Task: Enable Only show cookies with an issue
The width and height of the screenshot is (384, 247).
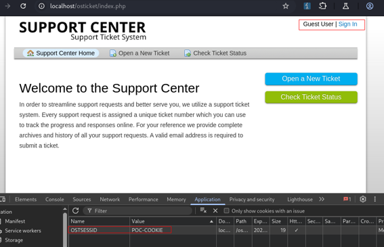Action: 226,210
